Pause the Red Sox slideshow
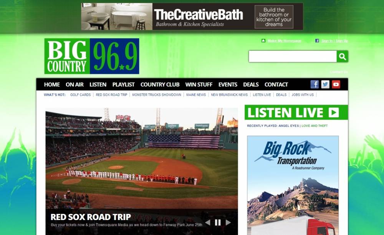The image size is (384, 235). (218, 222)
